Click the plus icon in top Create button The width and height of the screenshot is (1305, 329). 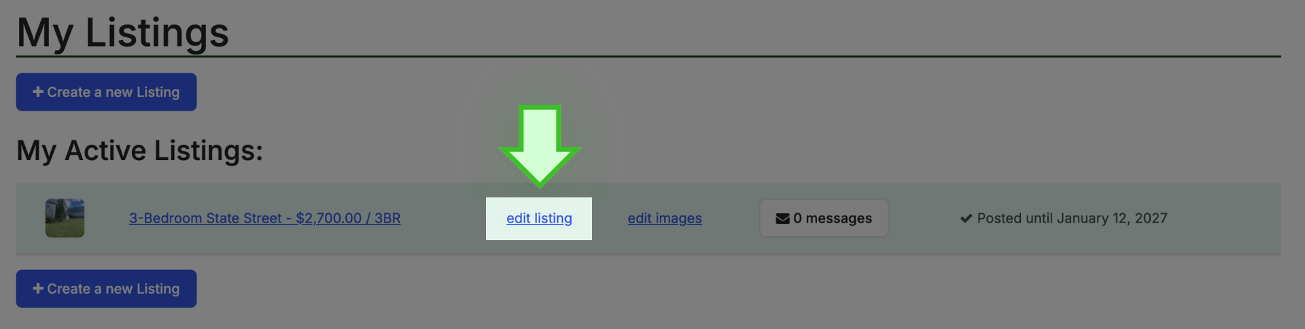pos(38,92)
